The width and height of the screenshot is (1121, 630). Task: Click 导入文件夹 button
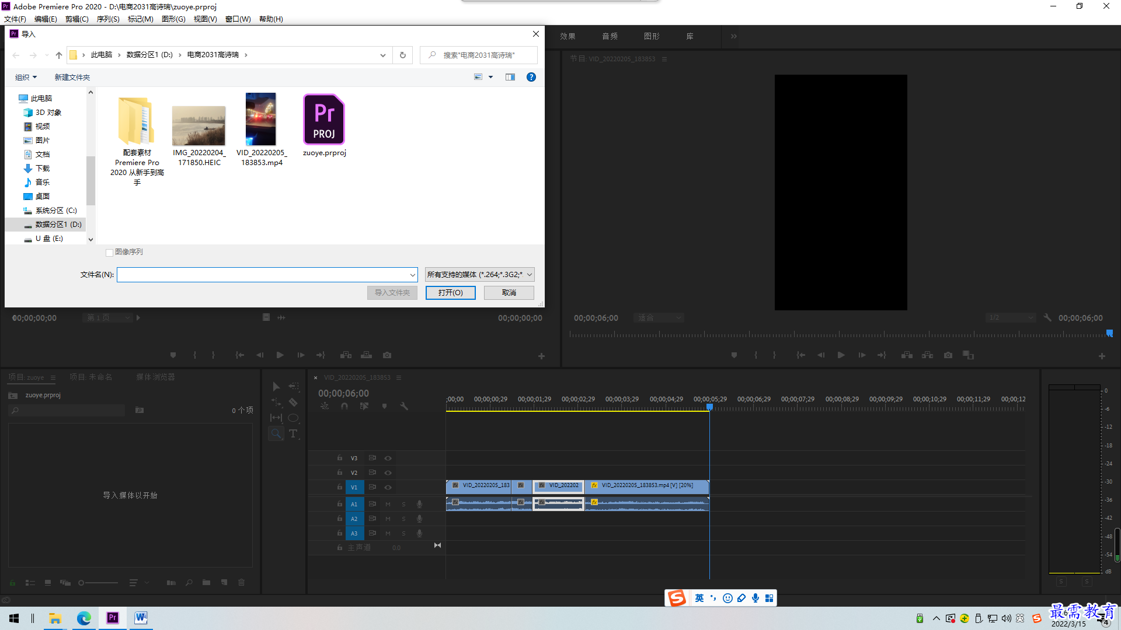(392, 293)
